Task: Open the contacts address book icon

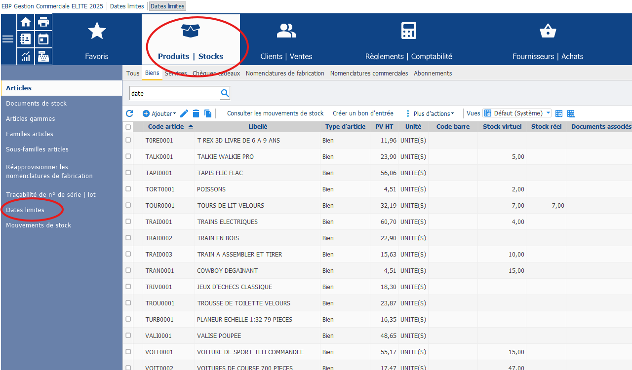Action: (26, 39)
